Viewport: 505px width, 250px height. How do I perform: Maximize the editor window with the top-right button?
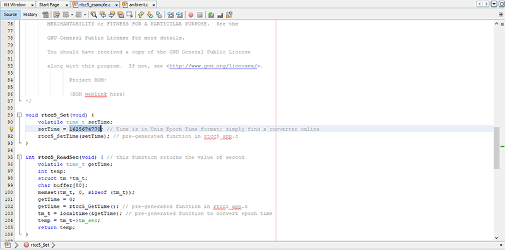click(501, 4)
